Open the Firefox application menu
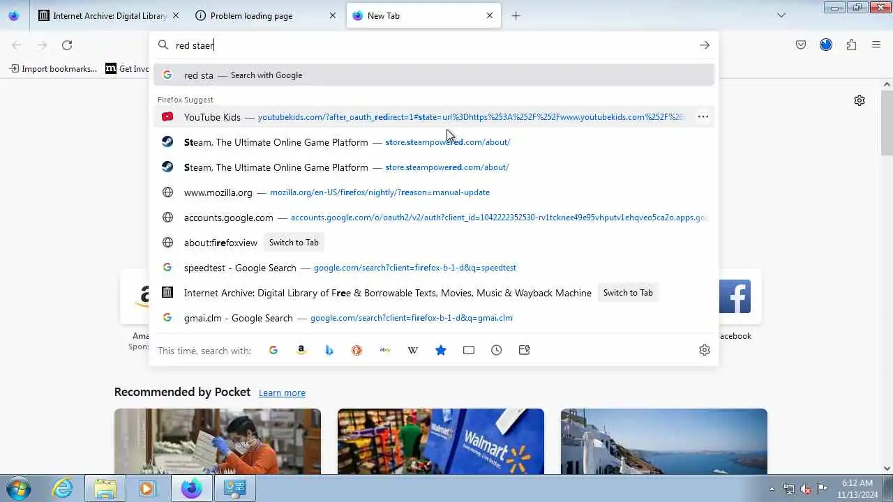Screen dimensions: 893x502 pyautogui.click(x=876, y=45)
